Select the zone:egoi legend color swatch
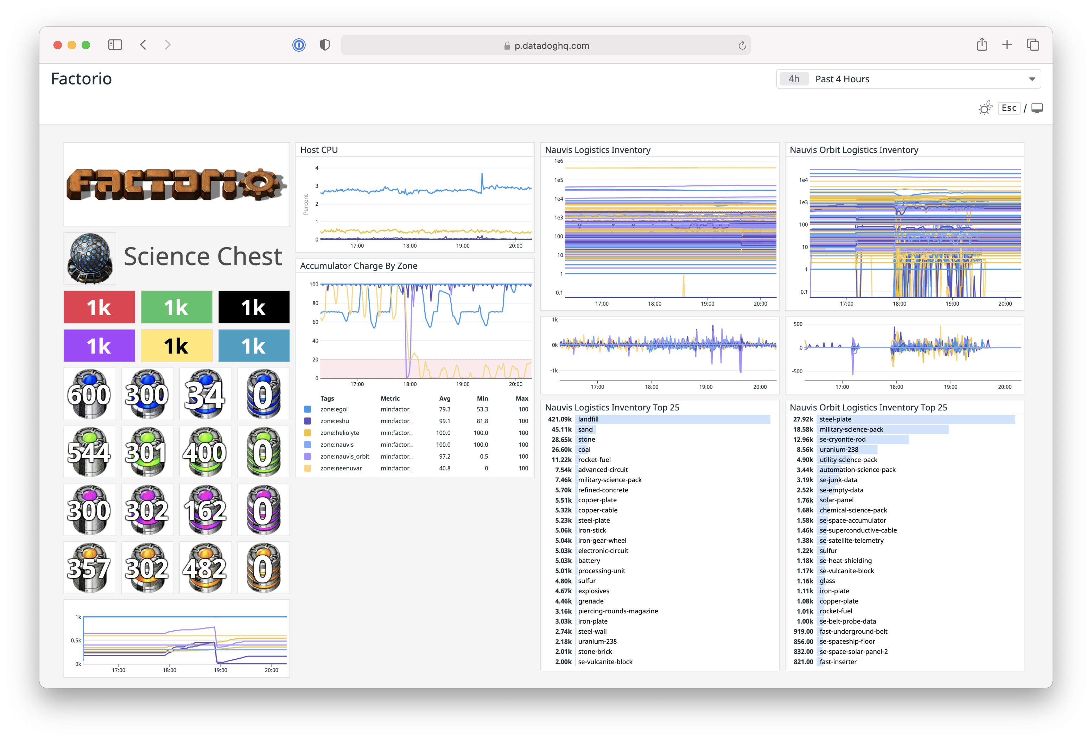The image size is (1092, 740). (x=307, y=409)
